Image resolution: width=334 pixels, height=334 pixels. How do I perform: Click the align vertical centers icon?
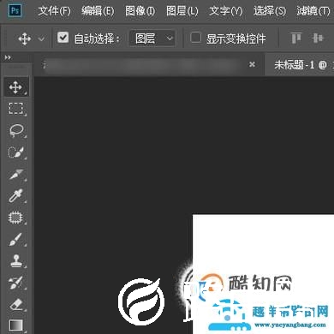318,38
